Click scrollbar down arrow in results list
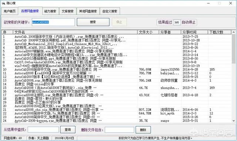The height and width of the screenshot is (141, 237). click(234, 121)
